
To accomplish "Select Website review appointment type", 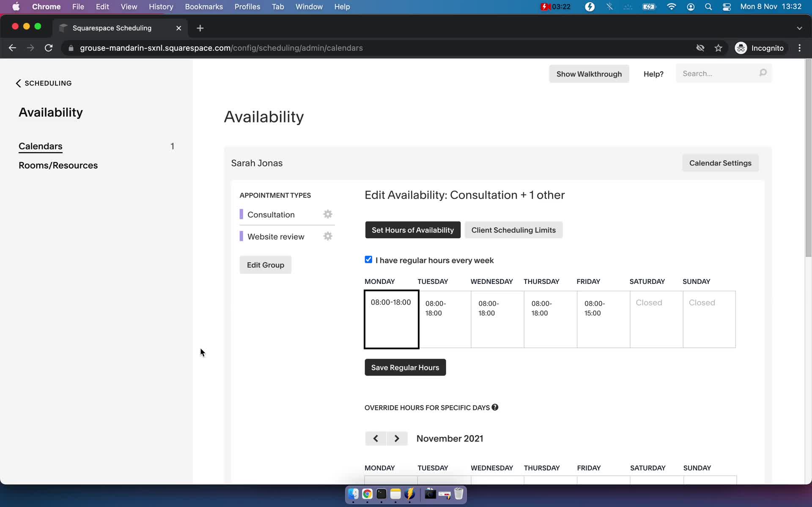I will 276,237.
